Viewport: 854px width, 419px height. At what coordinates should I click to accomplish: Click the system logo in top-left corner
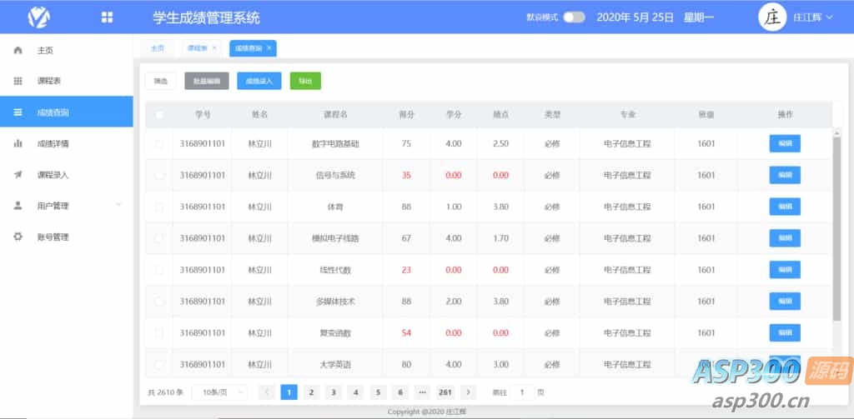point(39,17)
